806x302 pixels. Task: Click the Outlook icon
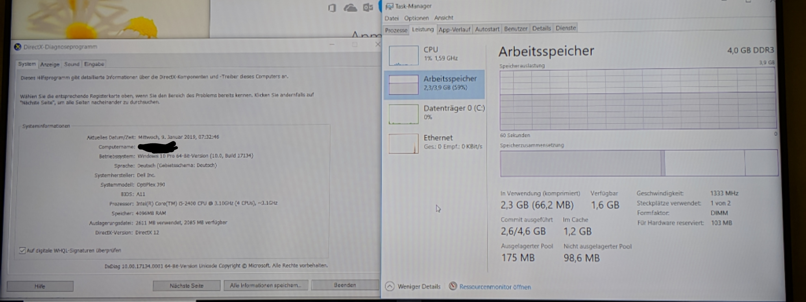click(368, 7)
